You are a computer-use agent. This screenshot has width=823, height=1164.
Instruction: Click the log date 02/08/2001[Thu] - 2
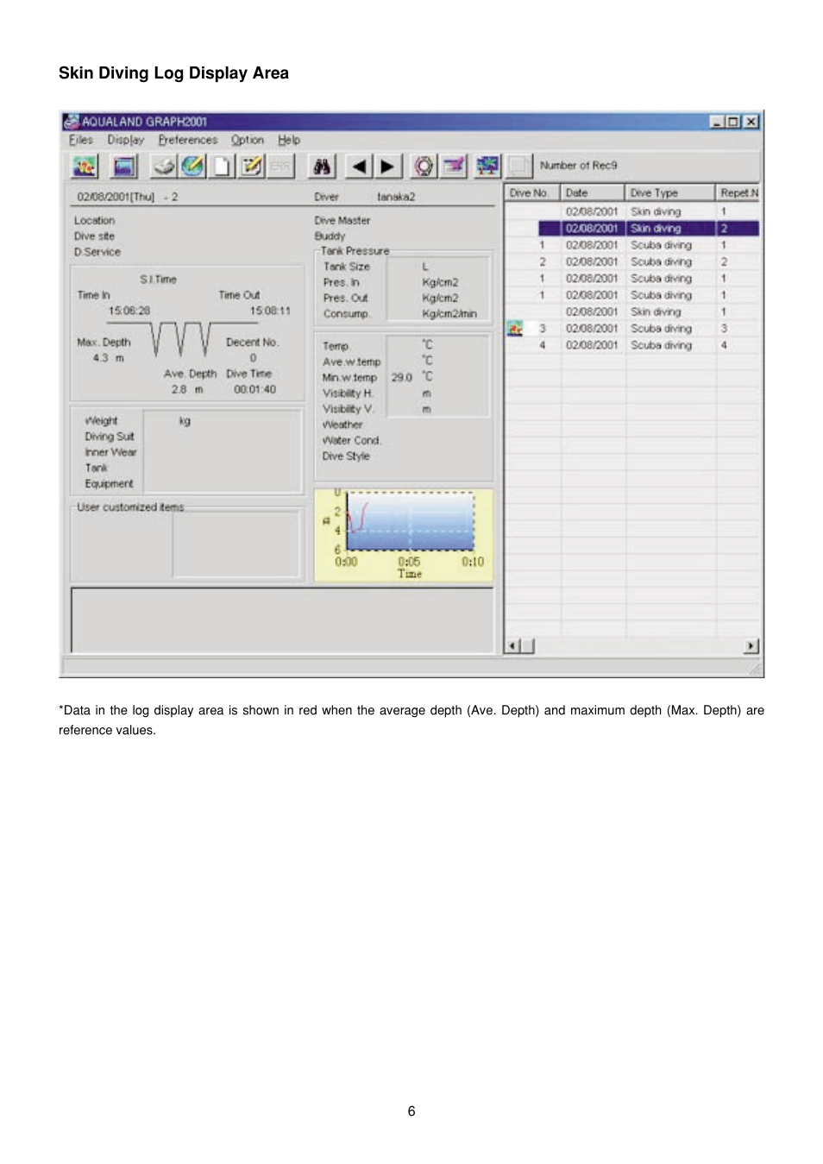click(x=128, y=197)
